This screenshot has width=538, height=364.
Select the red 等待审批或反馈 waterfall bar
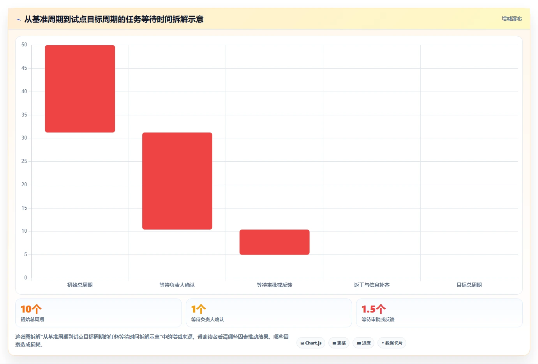coord(275,242)
